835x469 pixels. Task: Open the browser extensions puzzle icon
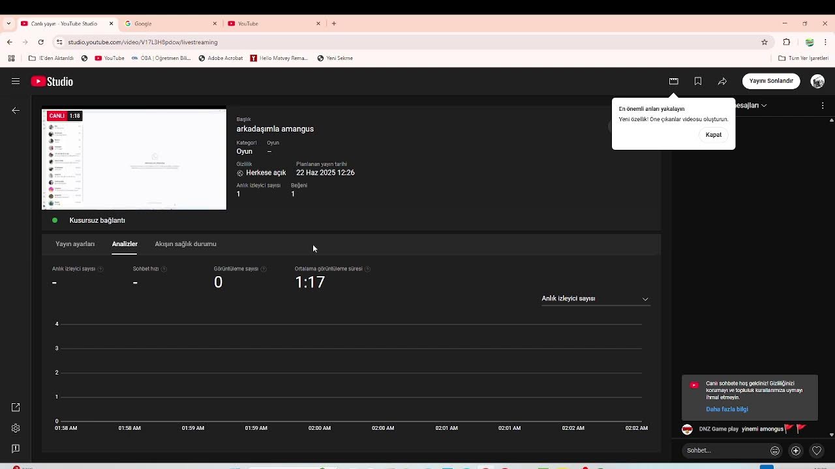[787, 42]
